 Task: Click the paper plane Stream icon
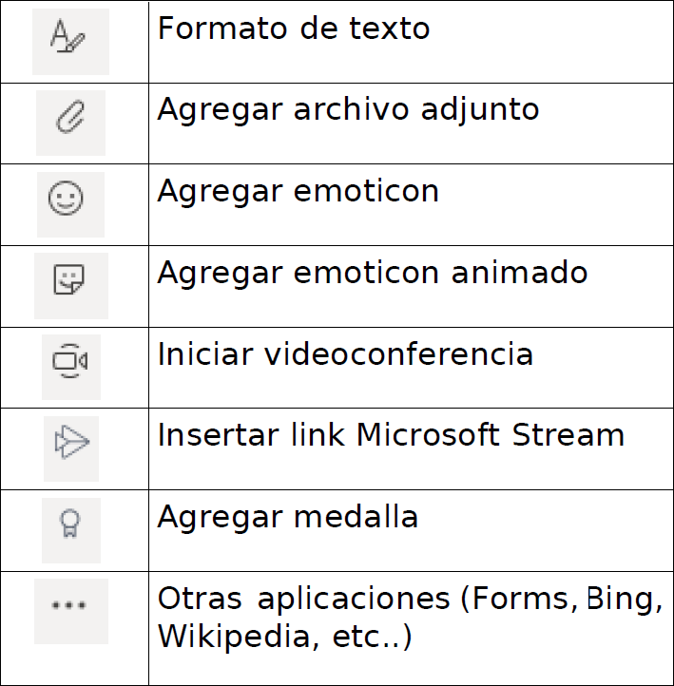[x=71, y=448]
